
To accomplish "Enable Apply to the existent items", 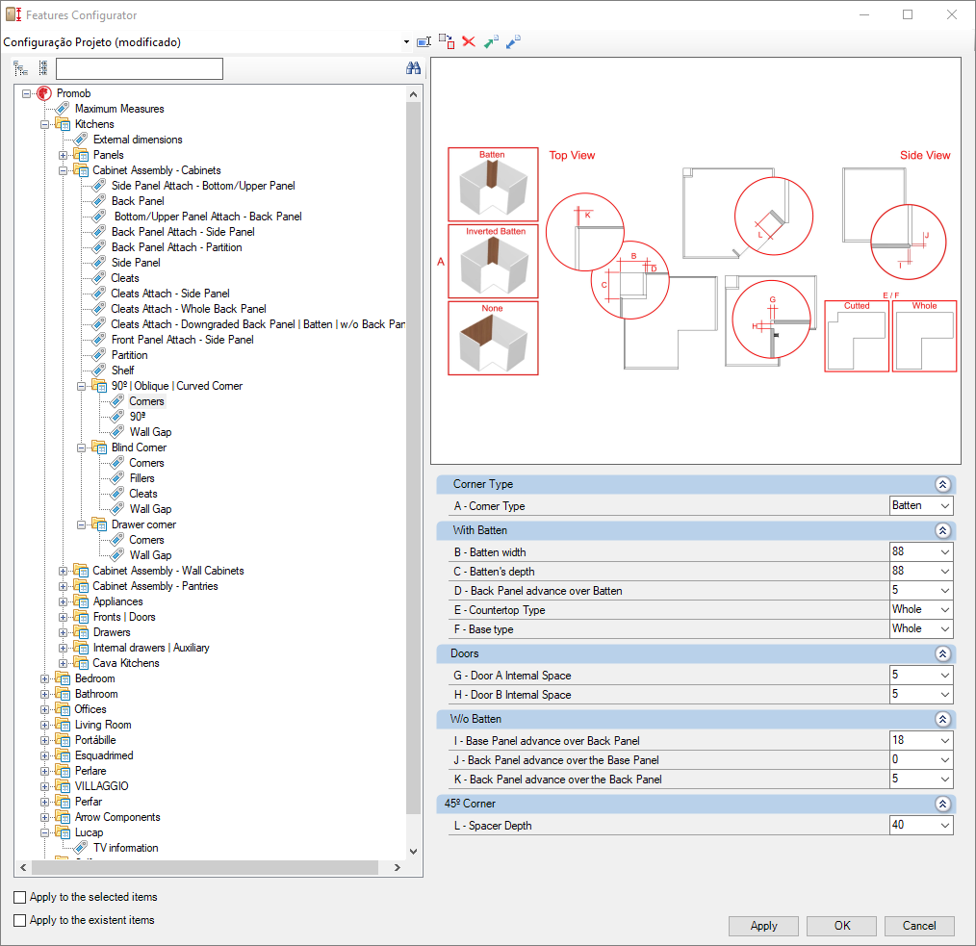I will [x=20, y=920].
